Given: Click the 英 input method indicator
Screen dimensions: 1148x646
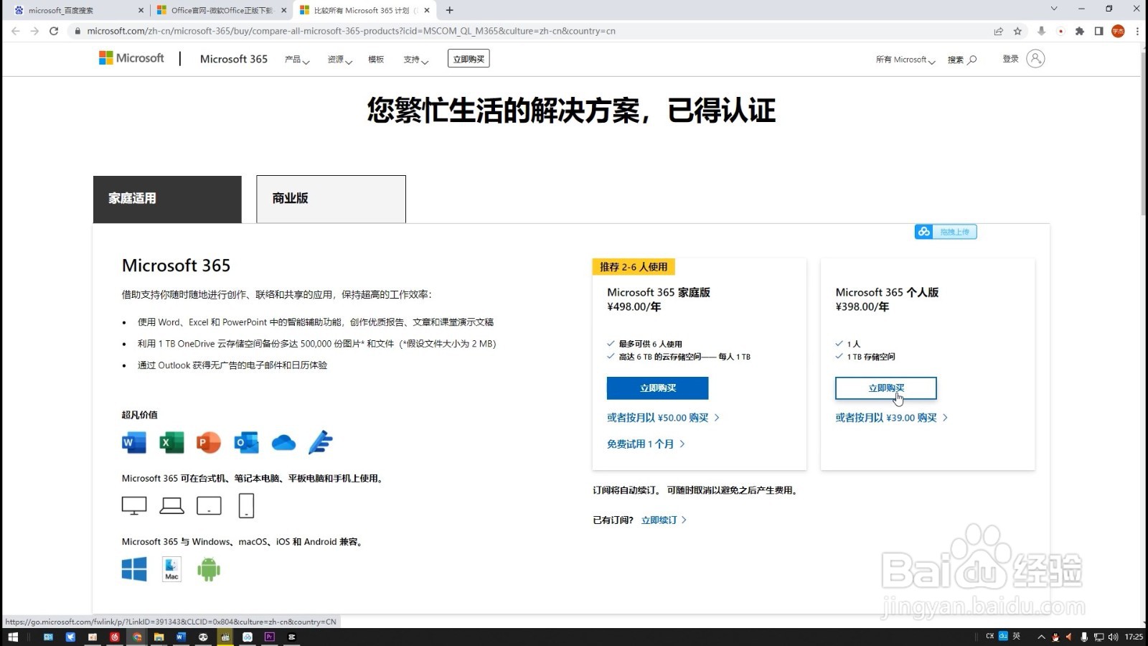Looking at the screenshot, I should pyautogui.click(x=1016, y=636).
